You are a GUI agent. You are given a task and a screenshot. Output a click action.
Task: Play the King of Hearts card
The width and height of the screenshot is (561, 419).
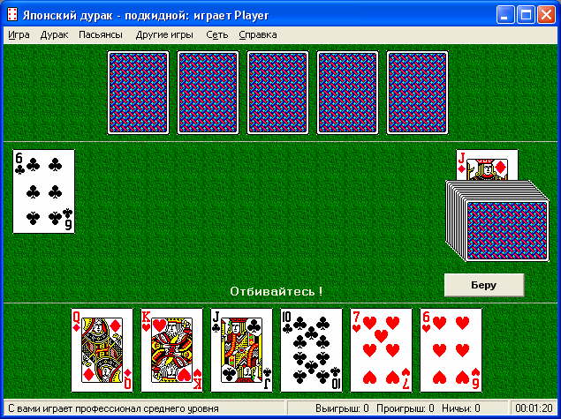click(x=171, y=350)
